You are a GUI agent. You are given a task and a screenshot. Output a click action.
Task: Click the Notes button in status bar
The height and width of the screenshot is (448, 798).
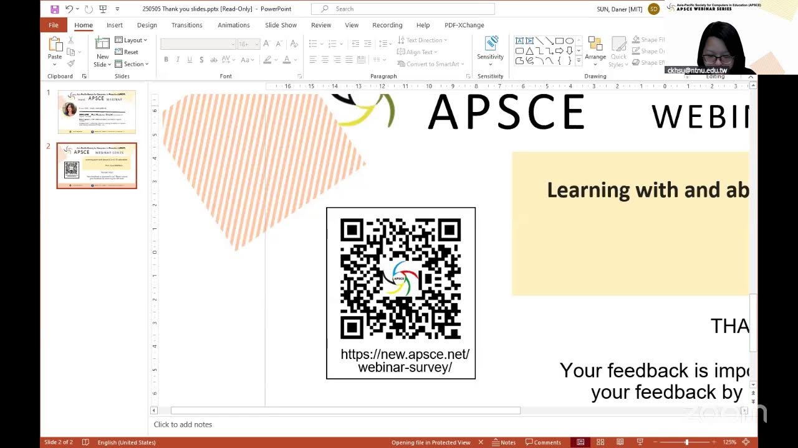click(x=504, y=442)
